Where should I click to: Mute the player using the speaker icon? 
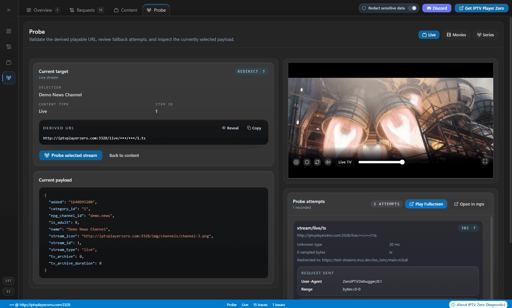click(328, 162)
